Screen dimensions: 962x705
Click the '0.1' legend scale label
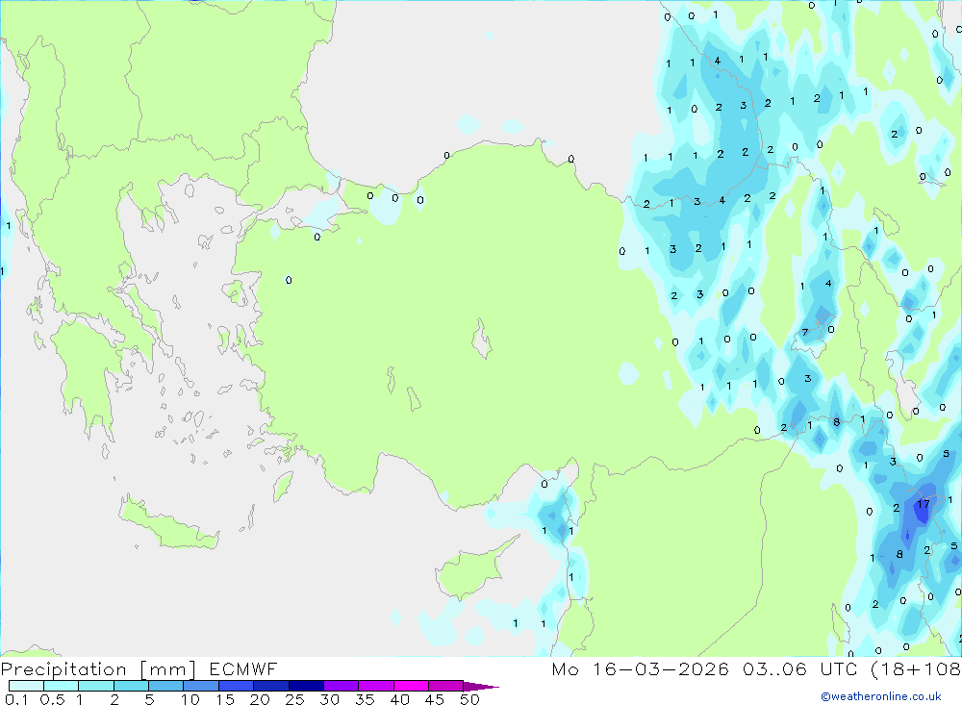(16, 699)
